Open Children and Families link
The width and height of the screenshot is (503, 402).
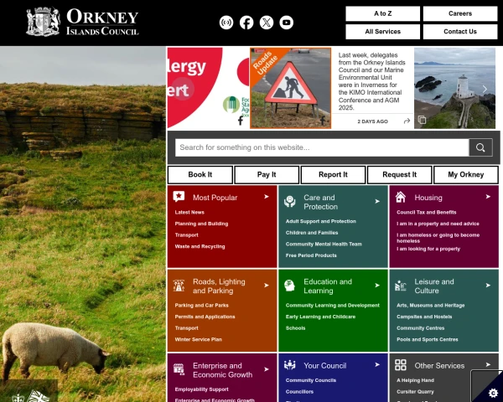(x=312, y=233)
